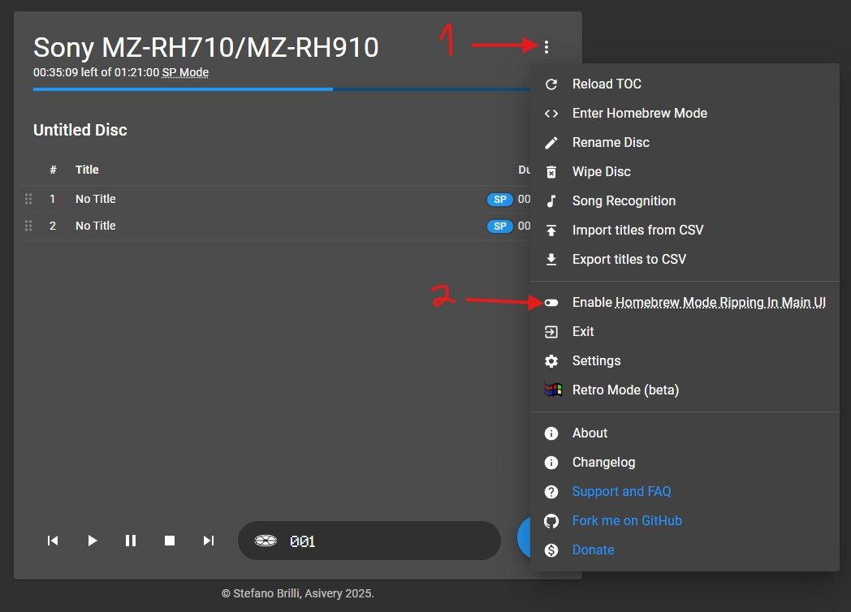Screen dimensions: 851x612
Task: Open the About entry
Action: (685, 433)
